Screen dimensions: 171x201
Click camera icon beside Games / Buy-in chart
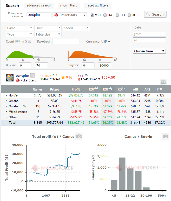pyautogui.click(x=166, y=136)
